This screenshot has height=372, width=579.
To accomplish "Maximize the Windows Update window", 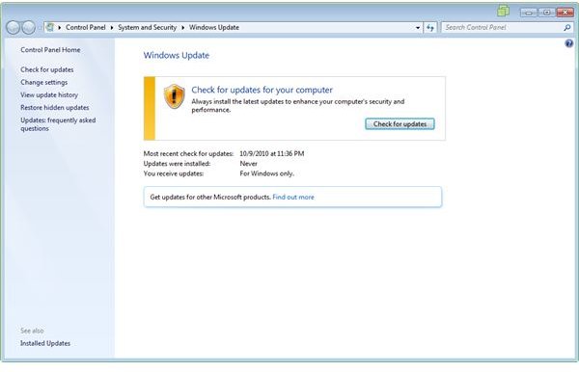I will click(x=546, y=13).
